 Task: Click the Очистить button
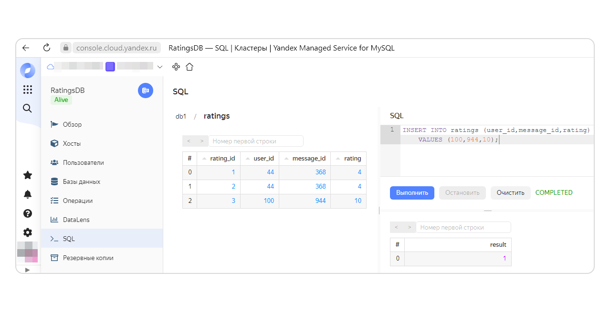[x=510, y=193]
